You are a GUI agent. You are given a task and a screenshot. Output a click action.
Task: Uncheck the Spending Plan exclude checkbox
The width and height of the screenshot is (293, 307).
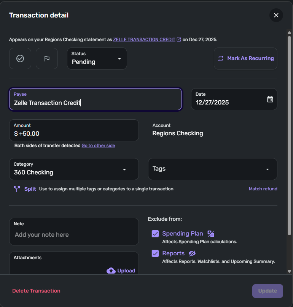(155, 234)
